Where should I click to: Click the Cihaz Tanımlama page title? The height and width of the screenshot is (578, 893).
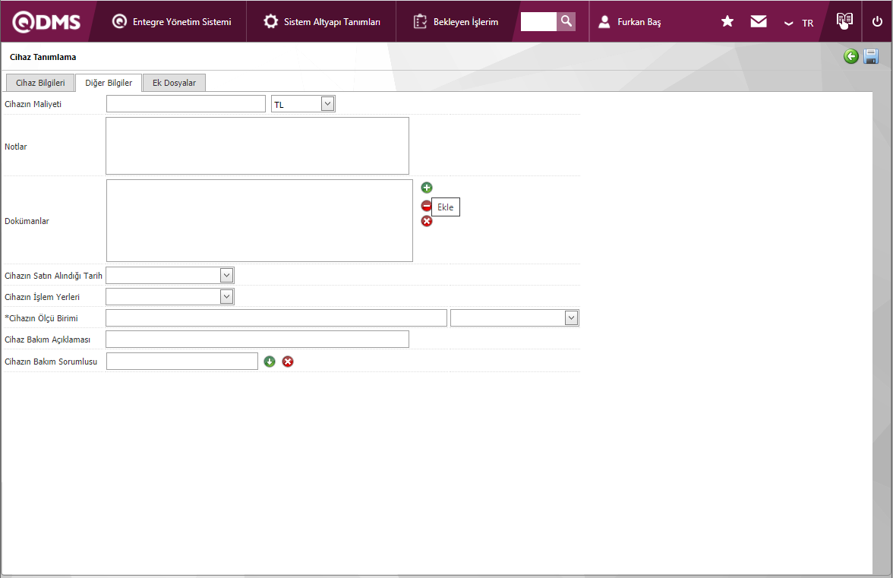[x=43, y=57]
